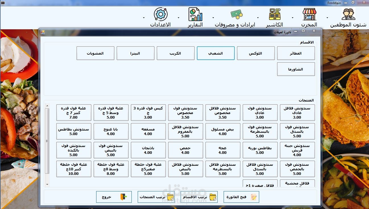Add سندوتش فول بالبسطرمه product
Image resolution: width=369 pixels, height=209 pixels.
coord(260,131)
